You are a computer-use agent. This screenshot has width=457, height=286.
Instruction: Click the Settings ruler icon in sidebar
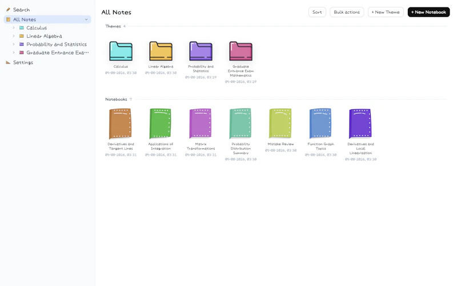(x=8, y=62)
